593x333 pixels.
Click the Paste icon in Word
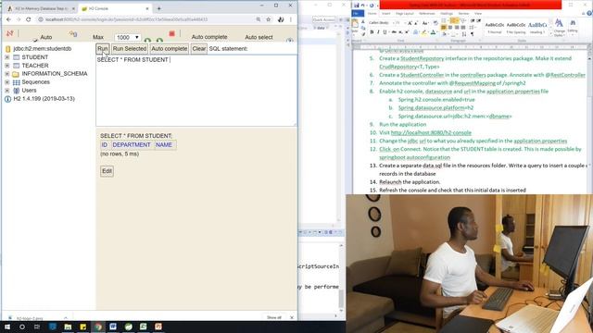tap(355, 24)
